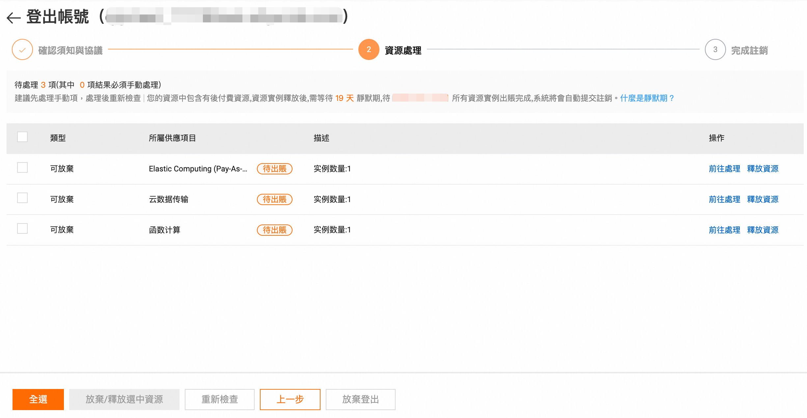Click the step 3 circle icon
The height and width of the screenshot is (418, 807).
[x=715, y=50]
